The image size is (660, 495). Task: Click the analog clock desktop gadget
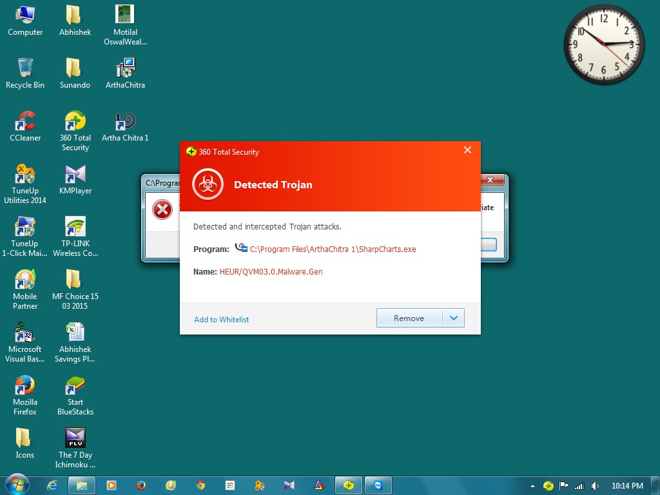(603, 43)
